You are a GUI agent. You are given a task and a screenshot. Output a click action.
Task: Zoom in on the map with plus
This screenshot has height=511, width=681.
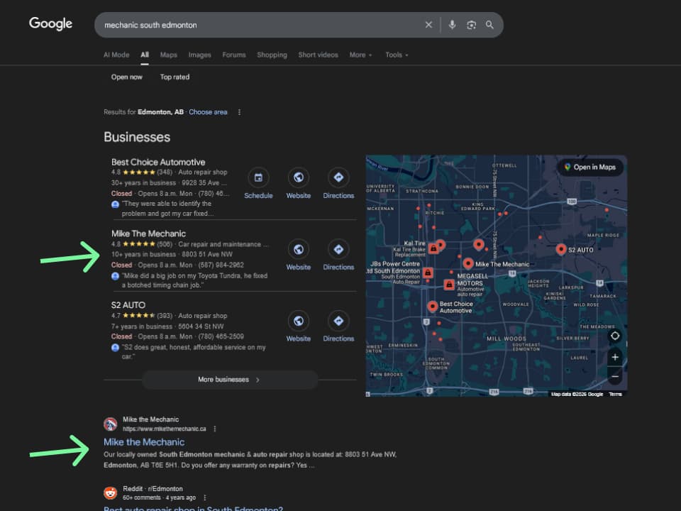(x=615, y=357)
